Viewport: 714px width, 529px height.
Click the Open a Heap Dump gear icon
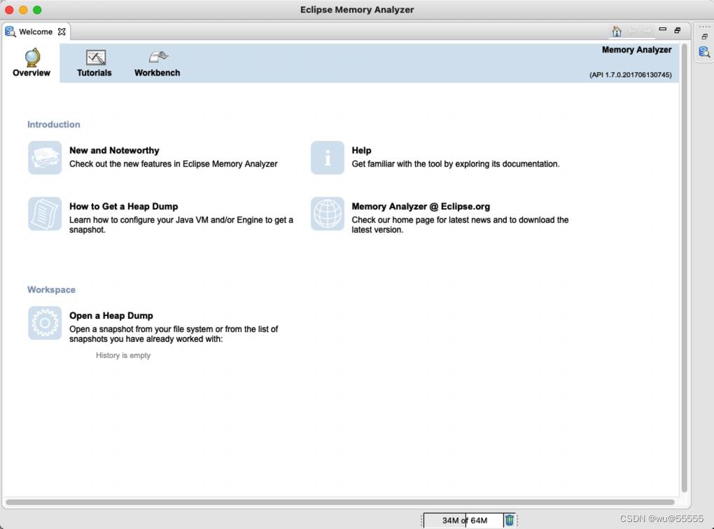tap(45, 323)
